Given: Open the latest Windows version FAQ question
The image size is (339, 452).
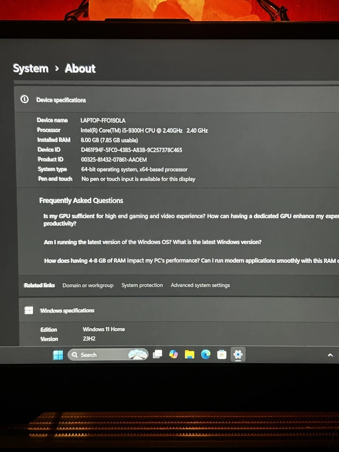Looking at the screenshot, I should (153, 242).
